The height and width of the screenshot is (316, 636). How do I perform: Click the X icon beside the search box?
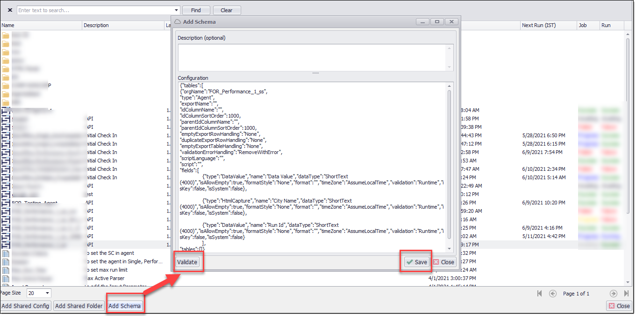click(x=10, y=10)
